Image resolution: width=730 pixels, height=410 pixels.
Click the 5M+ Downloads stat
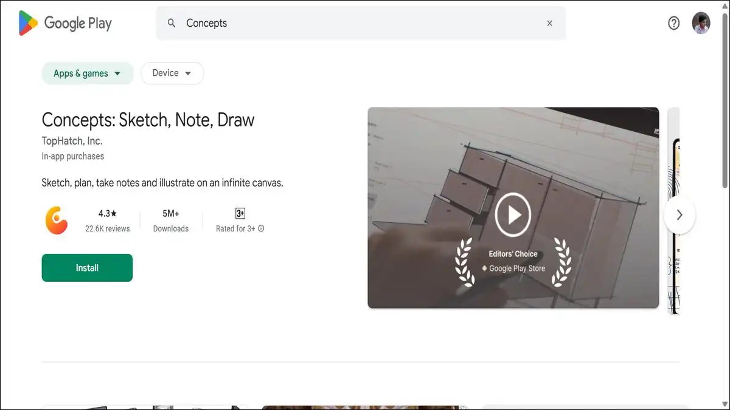coord(171,220)
